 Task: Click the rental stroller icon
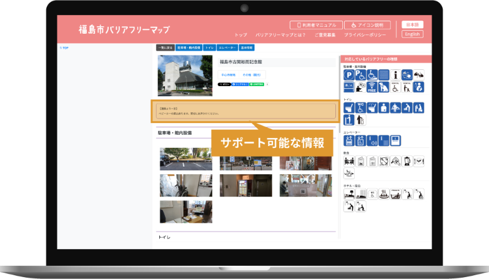pyautogui.click(x=407, y=87)
